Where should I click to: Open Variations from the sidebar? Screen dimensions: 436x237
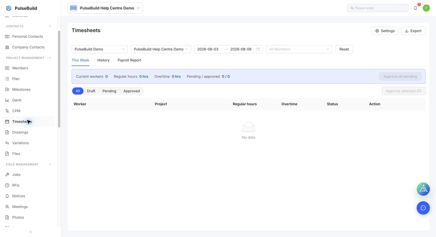coord(29,143)
